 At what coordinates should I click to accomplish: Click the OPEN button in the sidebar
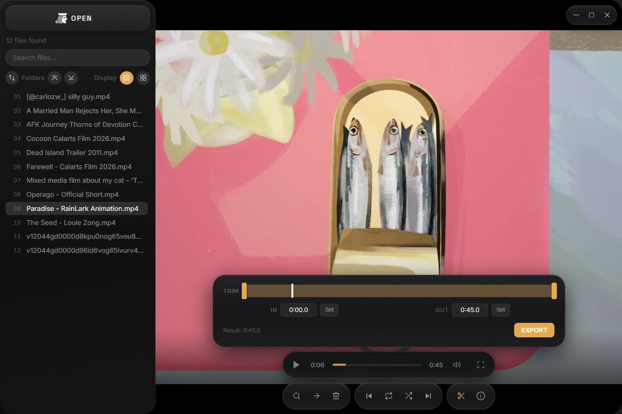point(78,18)
